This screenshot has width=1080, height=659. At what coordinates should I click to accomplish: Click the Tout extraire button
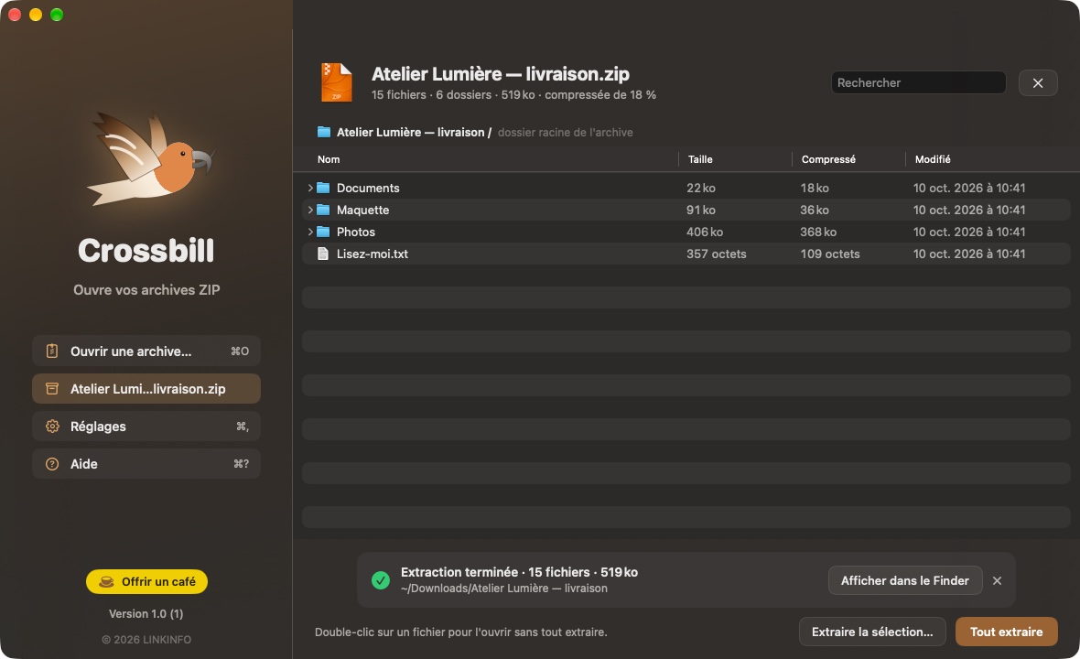coord(1006,632)
